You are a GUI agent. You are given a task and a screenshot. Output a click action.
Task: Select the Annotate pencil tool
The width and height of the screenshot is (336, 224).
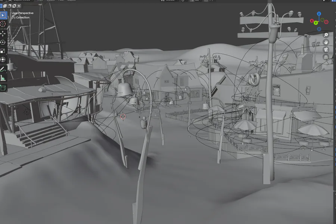click(3, 69)
